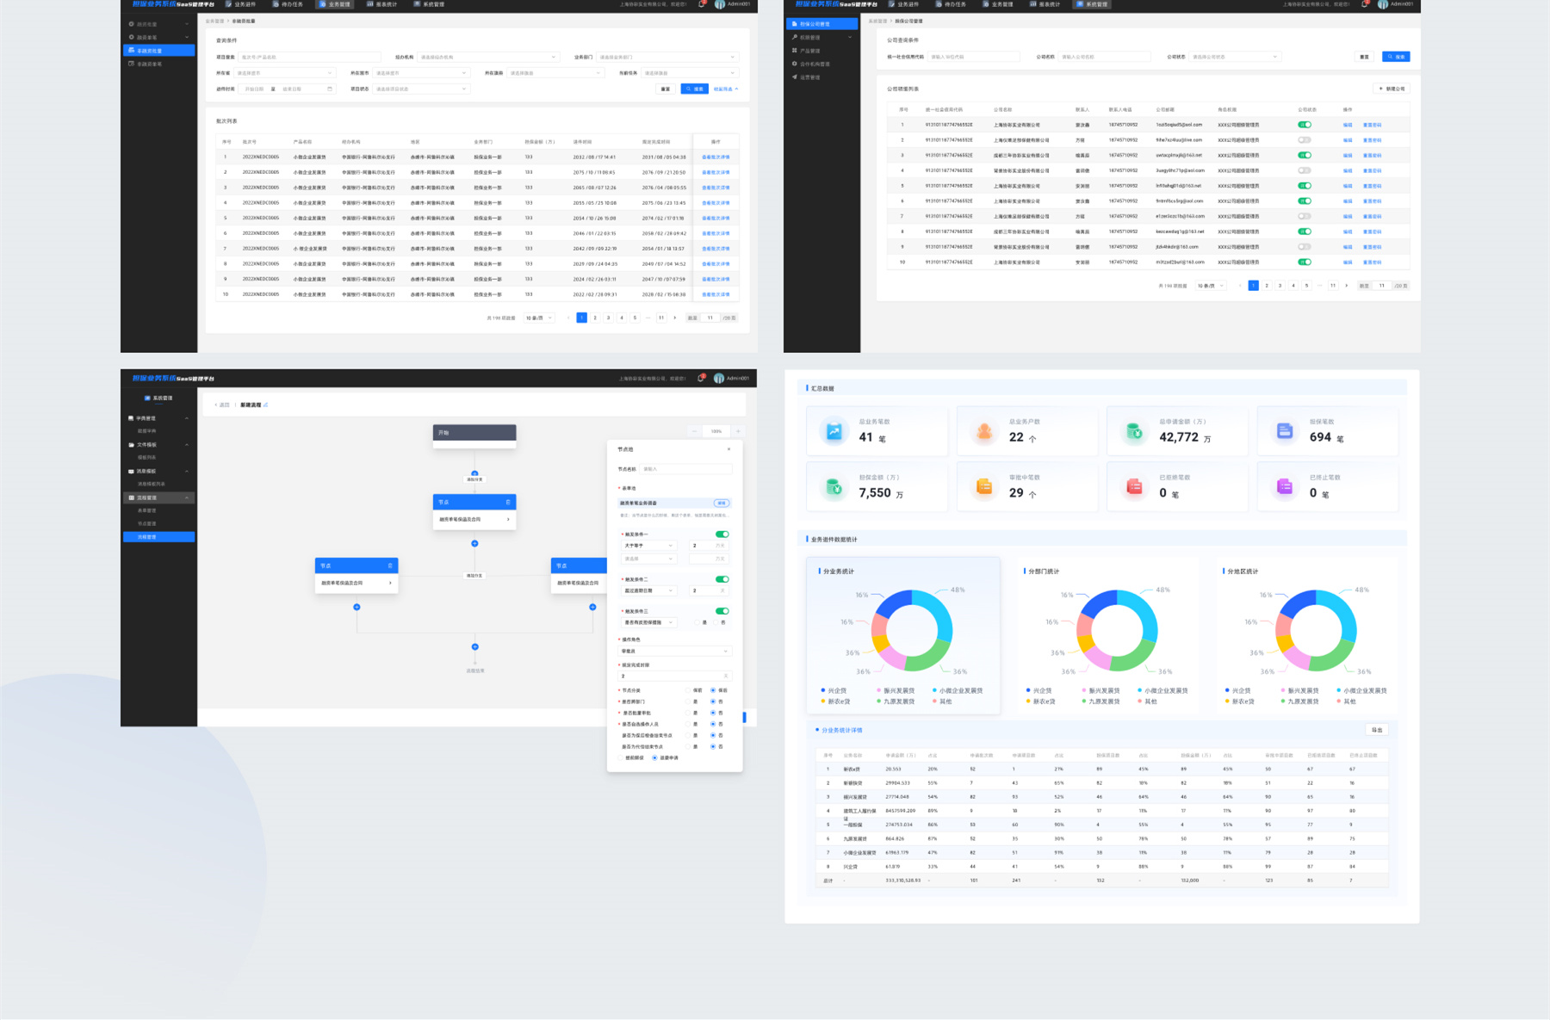Close the 节点池 side panel
The width and height of the screenshot is (1550, 1020).
[x=728, y=448]
